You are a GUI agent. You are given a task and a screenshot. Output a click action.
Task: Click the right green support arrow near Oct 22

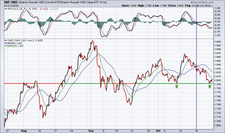tap(210, 86)
